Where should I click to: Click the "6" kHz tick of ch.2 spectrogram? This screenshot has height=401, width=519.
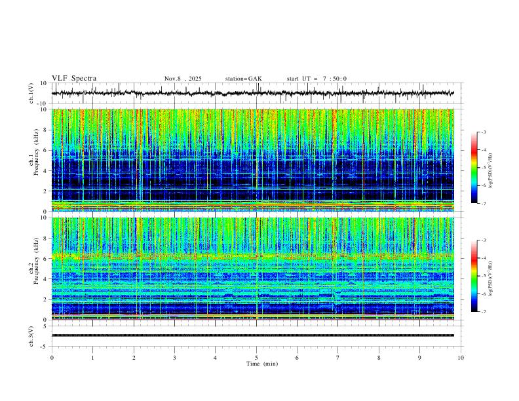click(x=46, y=259)
